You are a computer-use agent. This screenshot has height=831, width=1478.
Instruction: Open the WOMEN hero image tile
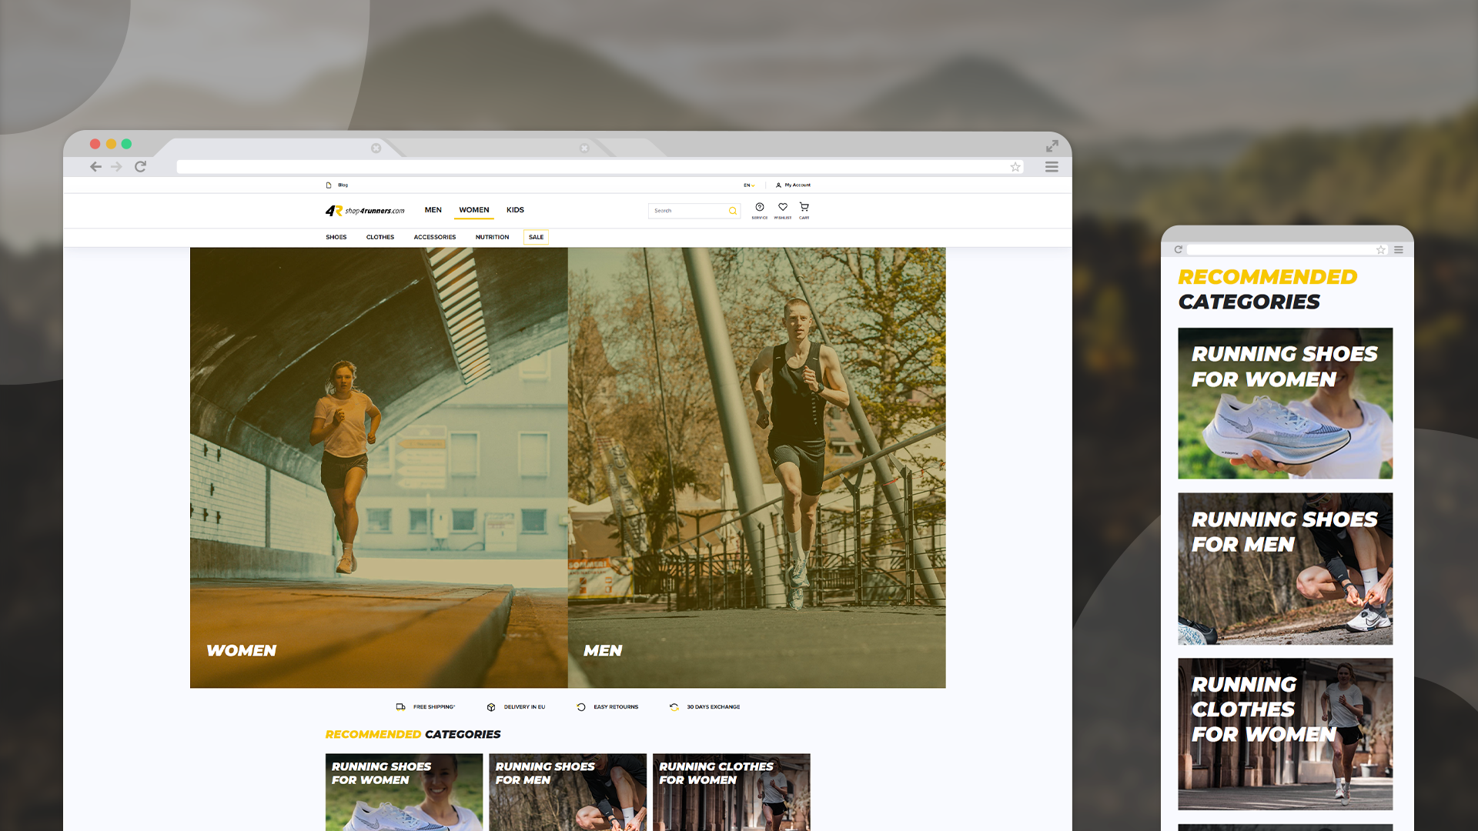[379, 467]
